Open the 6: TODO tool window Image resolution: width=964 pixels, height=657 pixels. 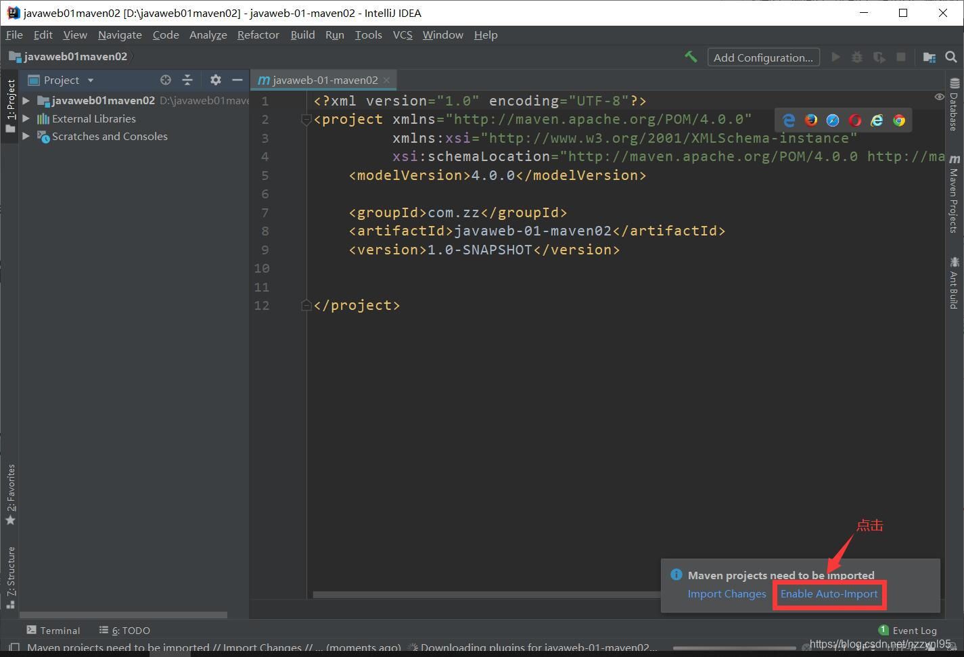pos(124,630)
